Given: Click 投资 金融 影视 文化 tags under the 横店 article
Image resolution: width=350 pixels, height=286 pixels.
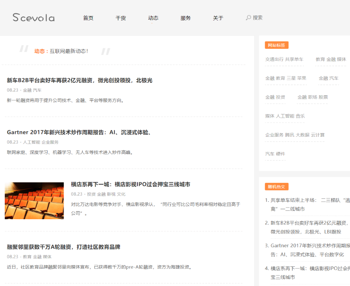Looking at the screenshot, I should (106, 194).
